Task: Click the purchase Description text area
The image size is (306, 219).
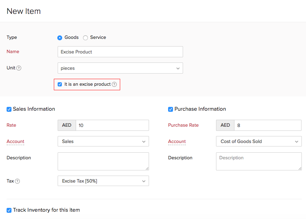Action: [x=259, y=161]
